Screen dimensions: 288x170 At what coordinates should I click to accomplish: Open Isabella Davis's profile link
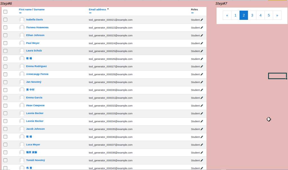[x=34, y=20]
